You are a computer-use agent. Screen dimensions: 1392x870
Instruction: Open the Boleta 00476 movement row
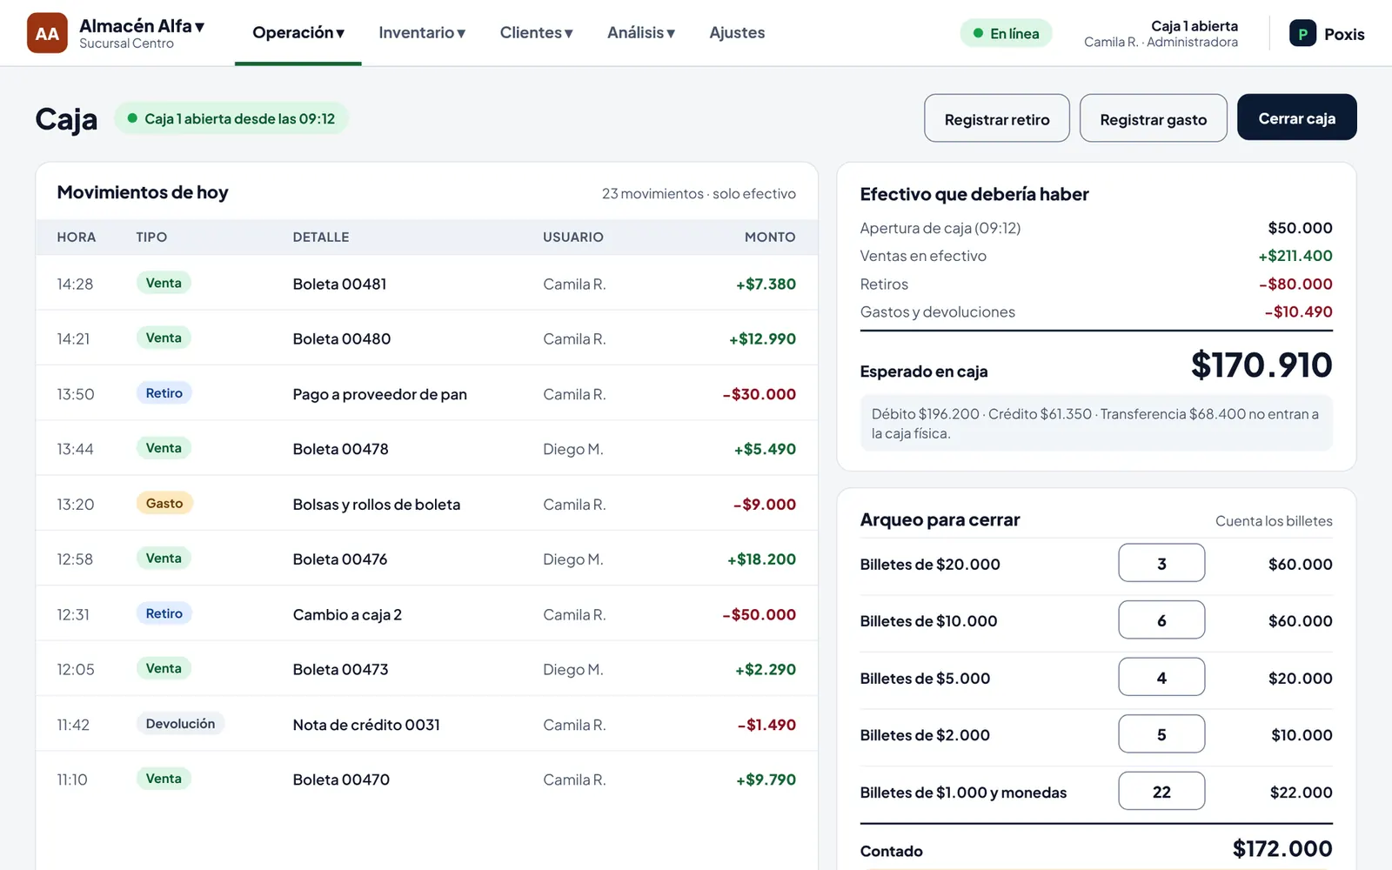tap(426, 559)
